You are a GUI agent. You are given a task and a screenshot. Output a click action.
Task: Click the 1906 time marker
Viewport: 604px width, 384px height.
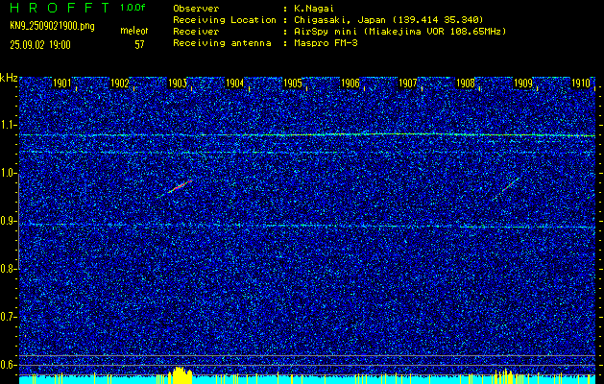(x=350, y=84)
